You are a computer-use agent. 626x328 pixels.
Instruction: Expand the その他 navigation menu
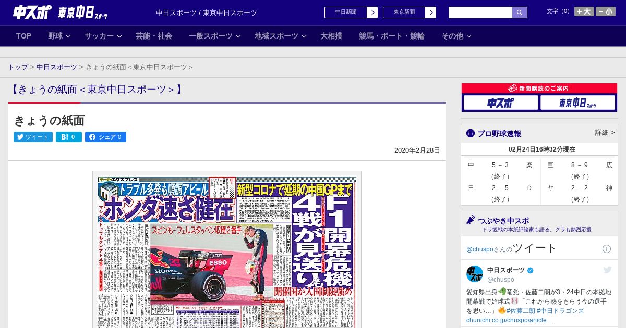pos(456,36)
